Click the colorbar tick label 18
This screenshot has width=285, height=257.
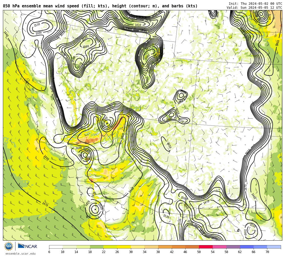(90, 252)
